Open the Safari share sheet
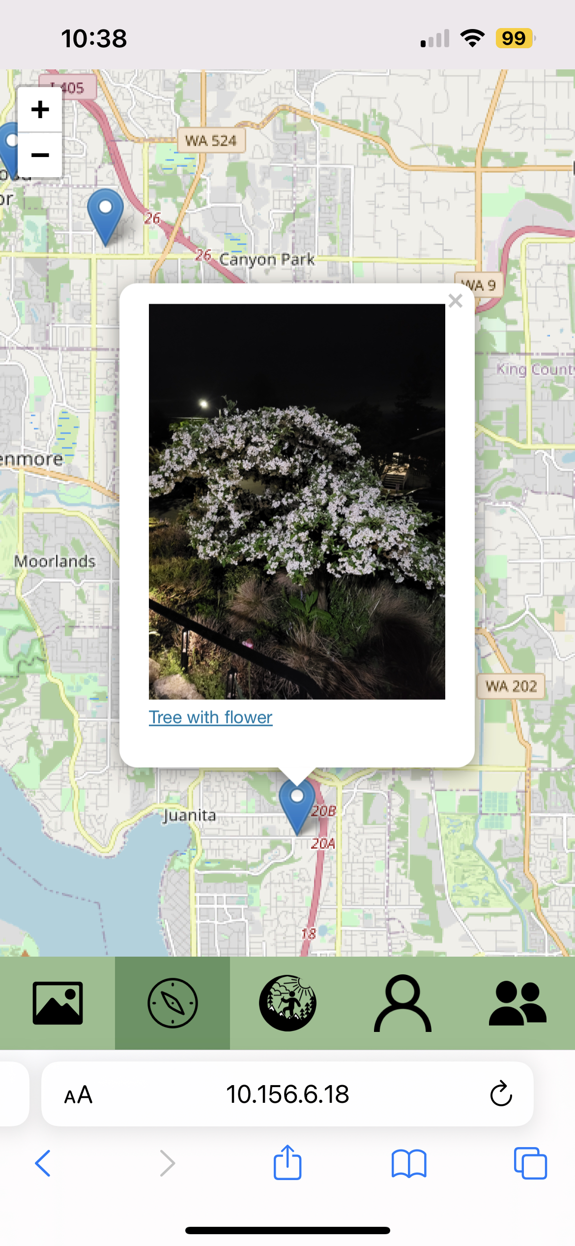This screenshot has width=575, height=1246. [287, 1162]
